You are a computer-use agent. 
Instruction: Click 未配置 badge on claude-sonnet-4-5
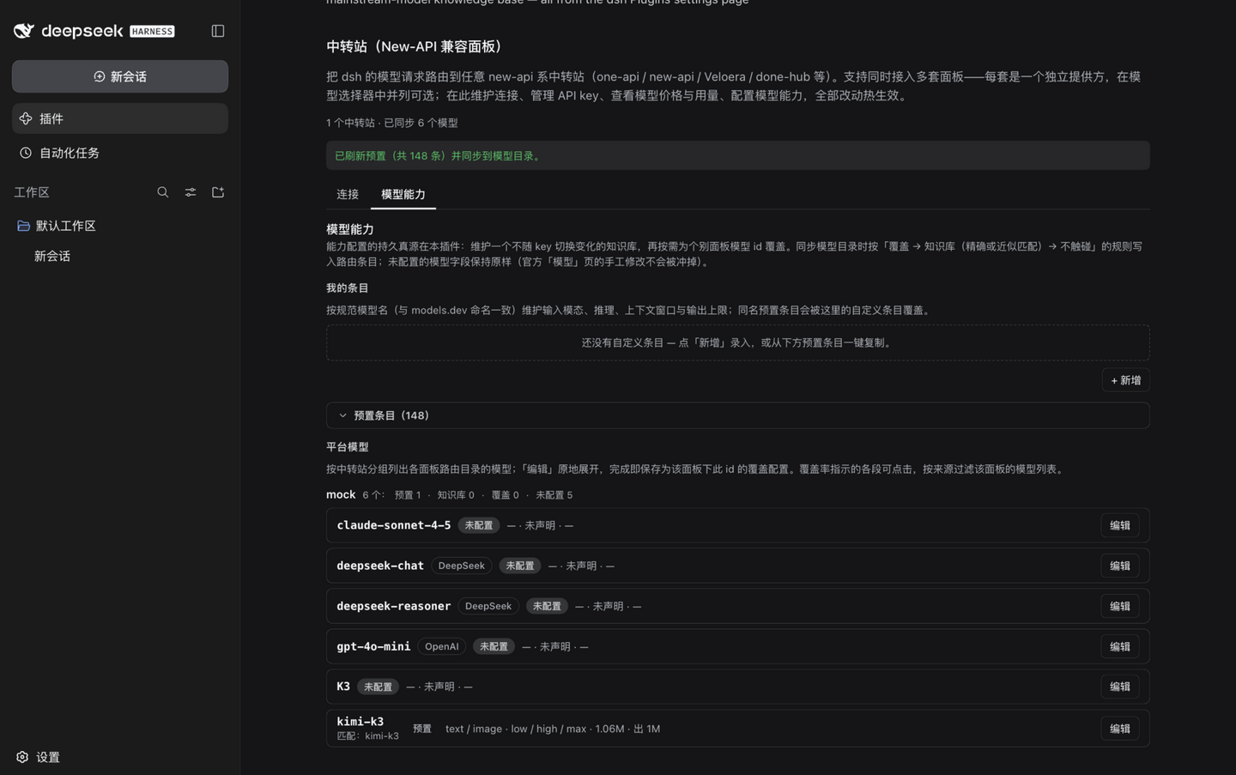[478, 525]
